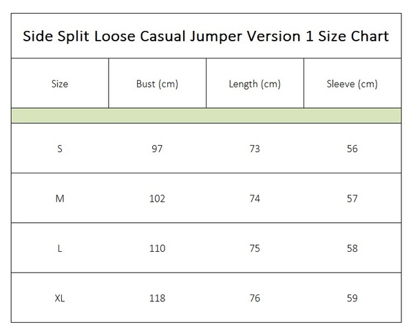
Task: Click length value 75
Action: pyautogui.click(x=255, y=248)
